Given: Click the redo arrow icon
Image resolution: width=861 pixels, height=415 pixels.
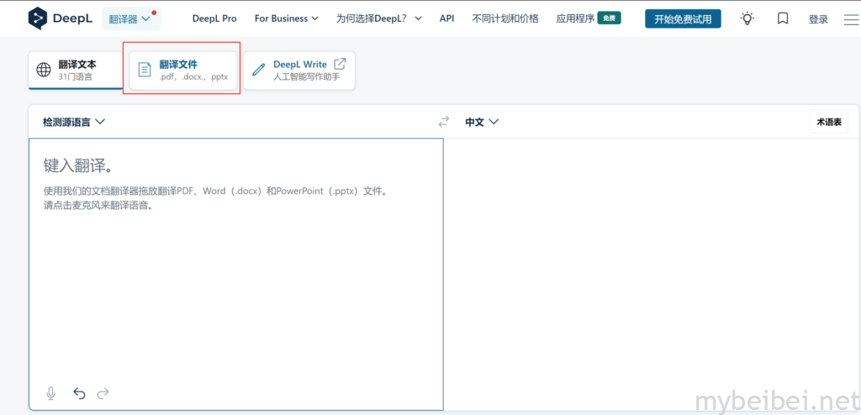Looking at the screenshot, I should tap(103, 393).
